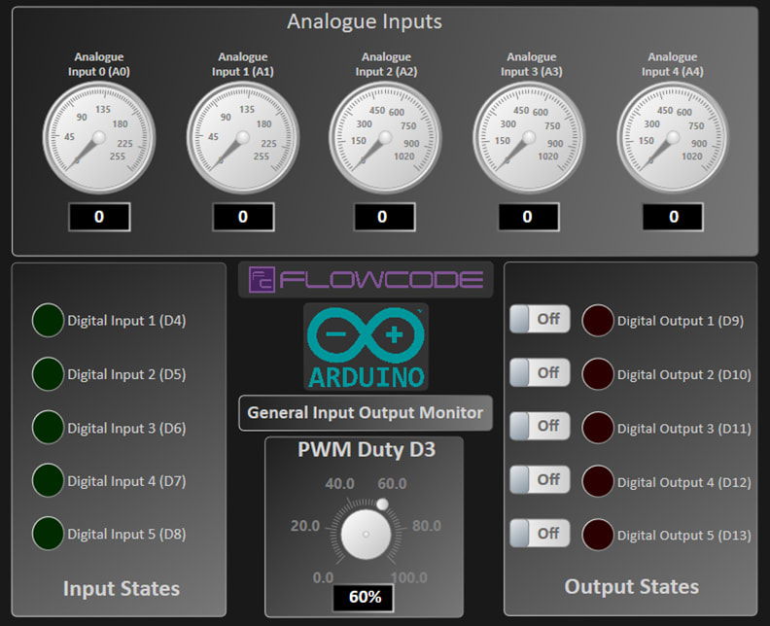Screen dimensions: 770x626
Task: Click the Output States label
Action: point(632,587)
